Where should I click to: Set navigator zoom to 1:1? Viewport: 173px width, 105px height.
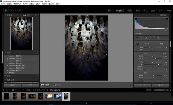coord(32,15)
